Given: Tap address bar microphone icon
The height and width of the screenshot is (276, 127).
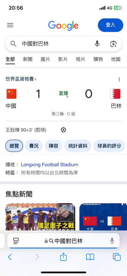Looking at the screenshot, I should (x=112, y=241).
